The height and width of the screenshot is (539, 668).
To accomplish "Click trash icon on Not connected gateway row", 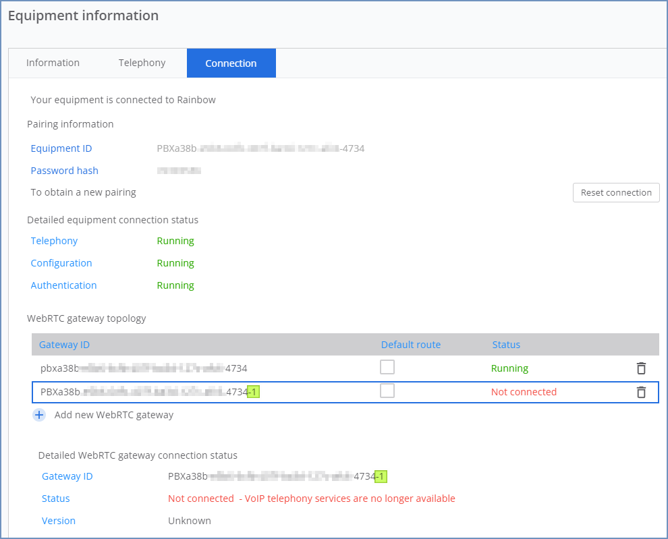I will pyautogui.click(x=641, y=392).
